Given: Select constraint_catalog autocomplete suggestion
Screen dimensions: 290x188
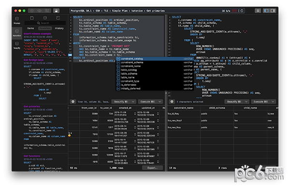Looking at the screenshot, I should [155, 59].
